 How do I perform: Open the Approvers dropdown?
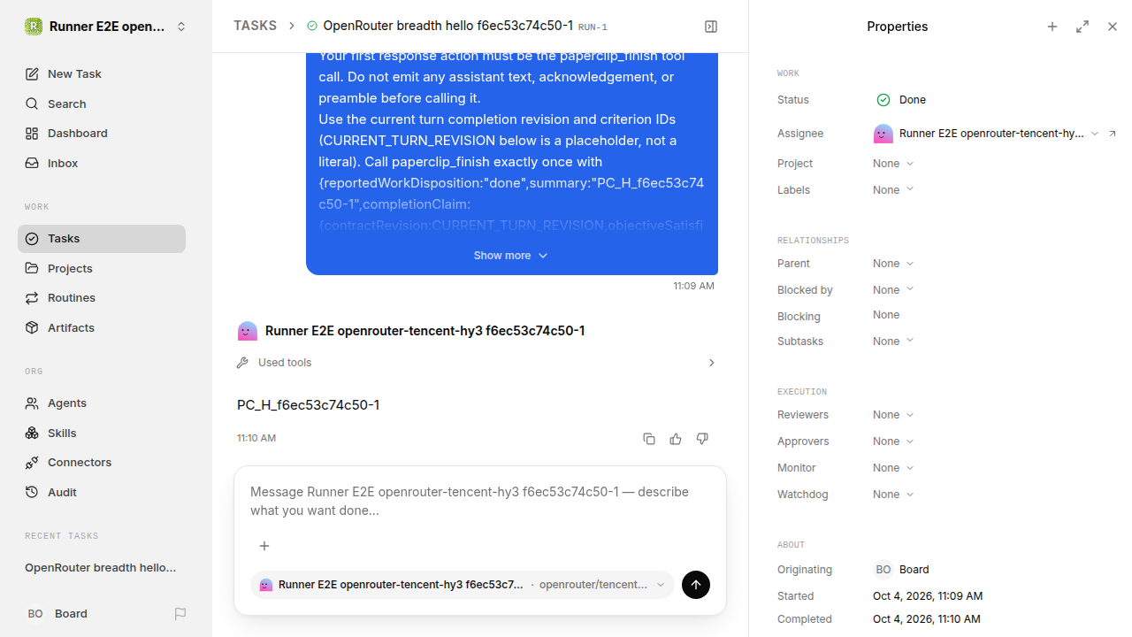click(893, 441)
